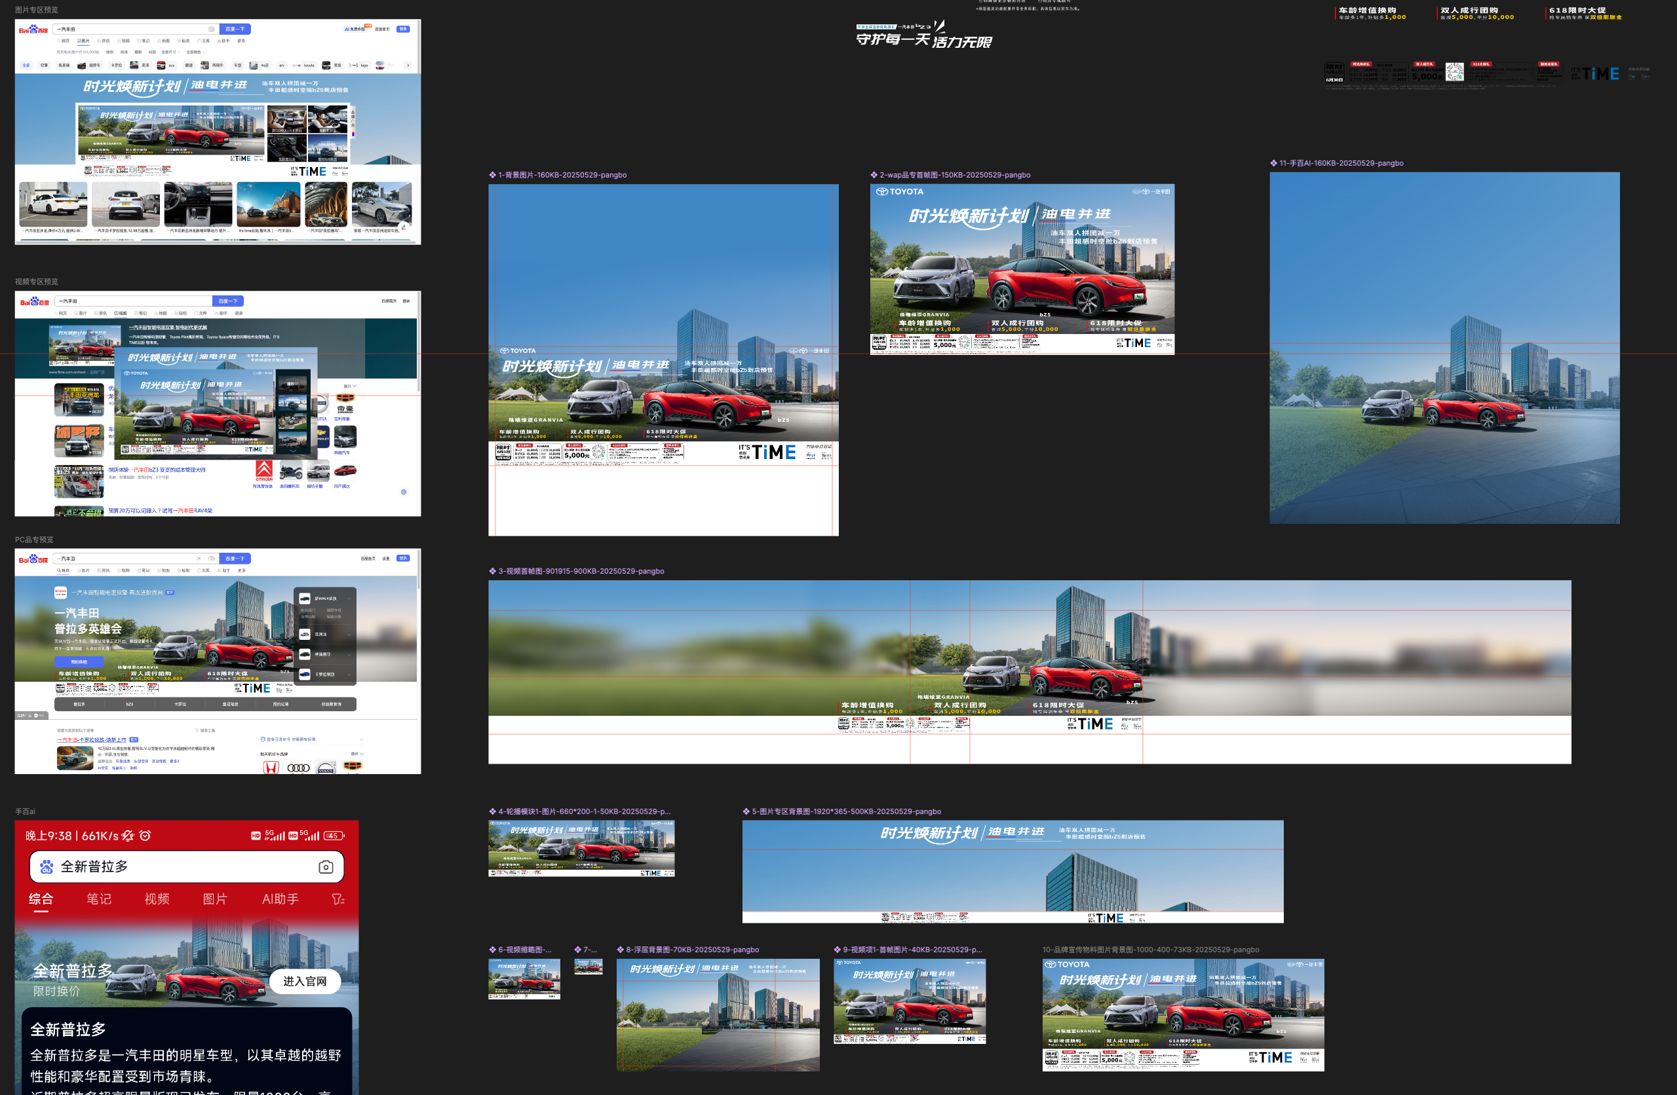Click 进入官网 button in 手百ai mockup
This screenshot has width=1677, height=1095.
tap(305, 982)
